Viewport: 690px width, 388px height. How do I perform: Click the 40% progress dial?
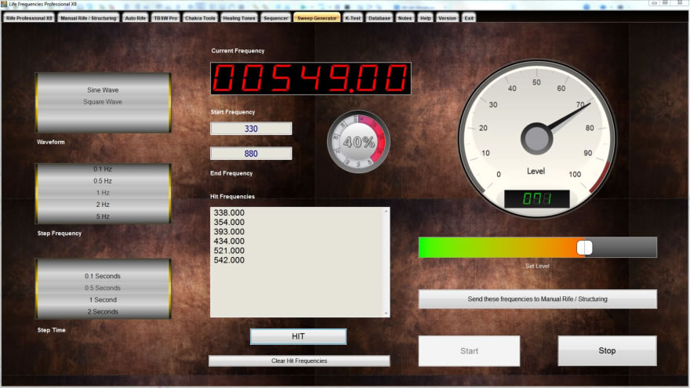(x=358, y=143)
